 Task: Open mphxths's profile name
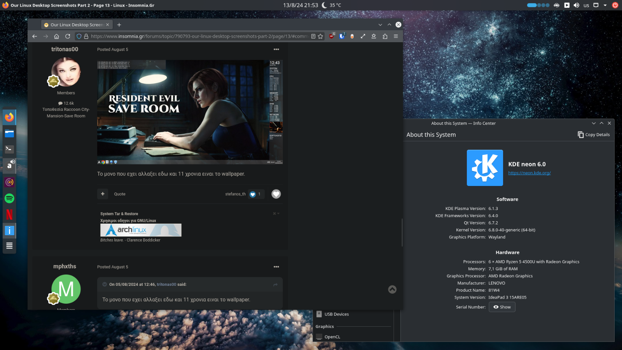pos(65,266)
